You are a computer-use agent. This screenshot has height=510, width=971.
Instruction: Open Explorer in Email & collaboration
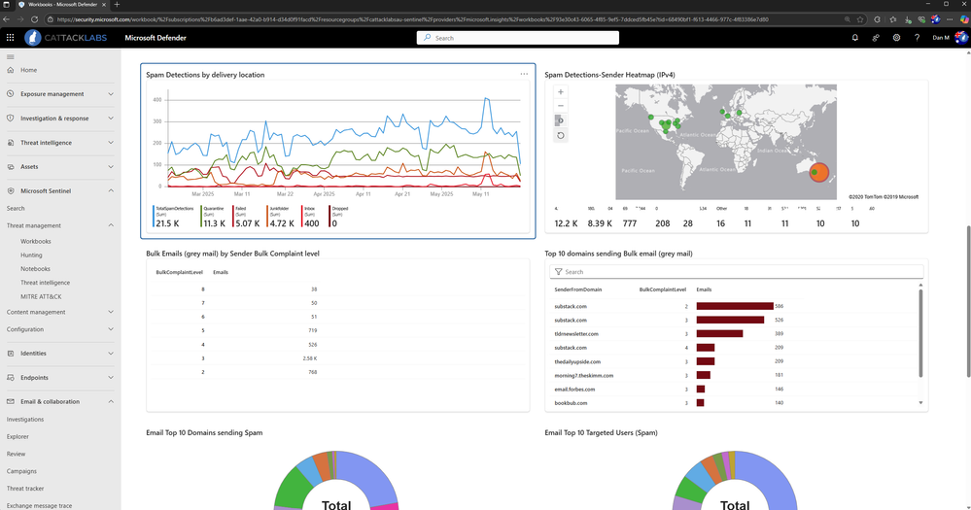tap(17, 437)
